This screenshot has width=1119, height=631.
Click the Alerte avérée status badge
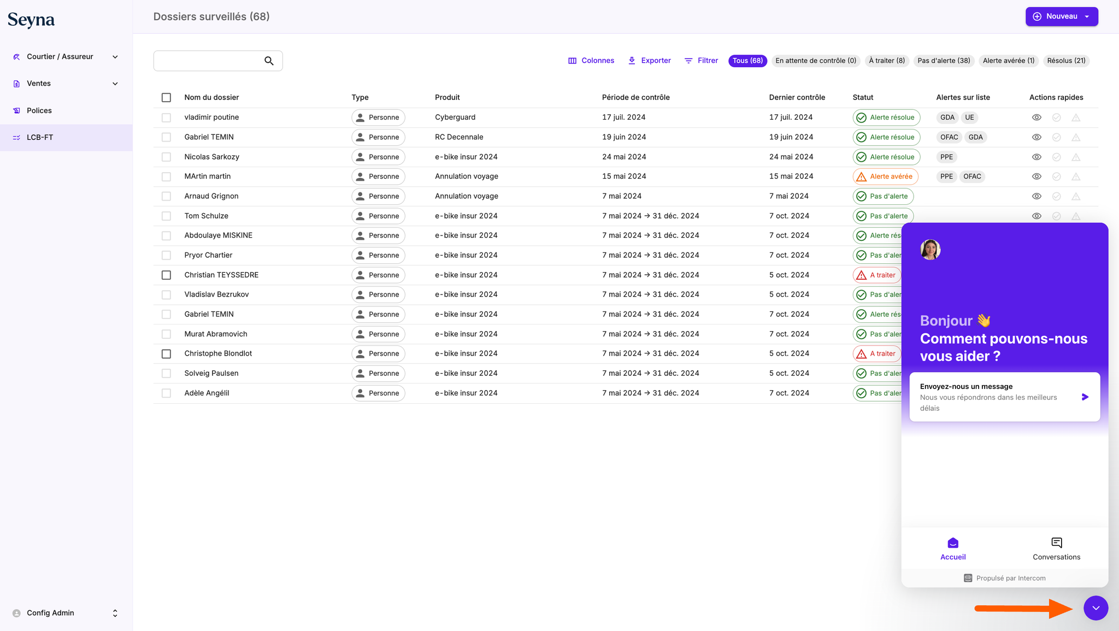pyautogui.click(x=885, y=176)
